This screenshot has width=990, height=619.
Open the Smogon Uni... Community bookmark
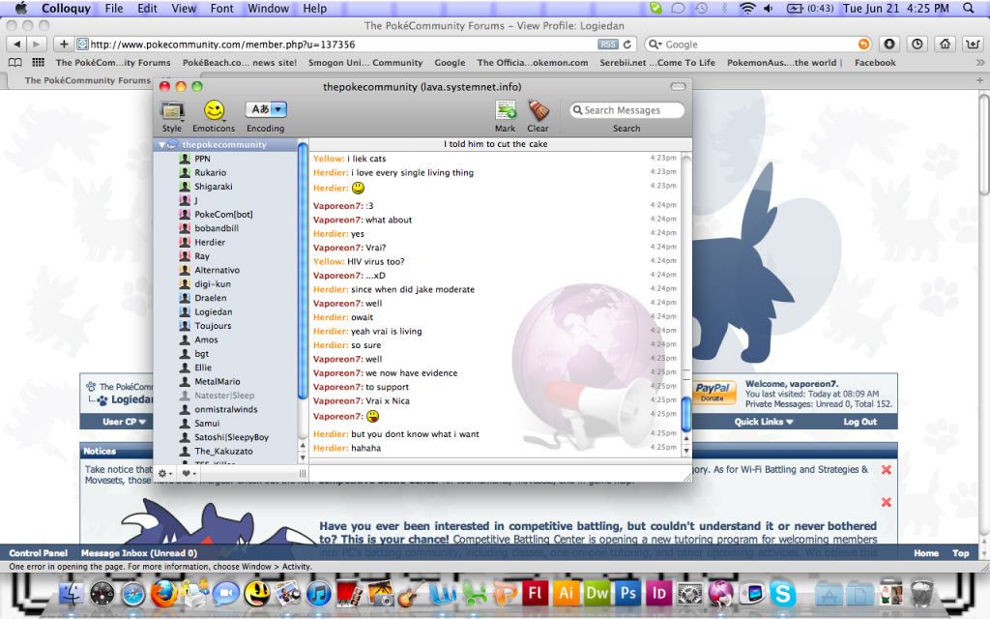[x=365, y=63]
